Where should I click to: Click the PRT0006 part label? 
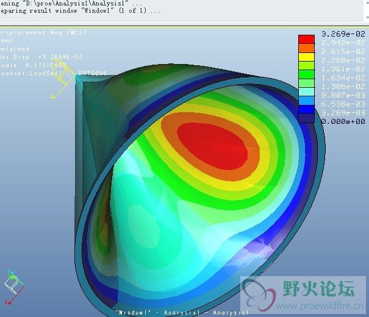93,73
